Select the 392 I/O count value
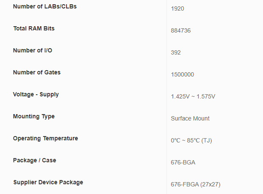 (x=176, y=52)
